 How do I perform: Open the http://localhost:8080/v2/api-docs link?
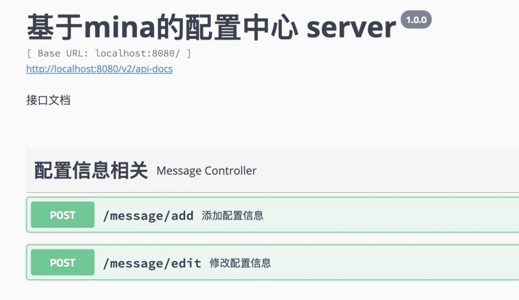(99, 69)
